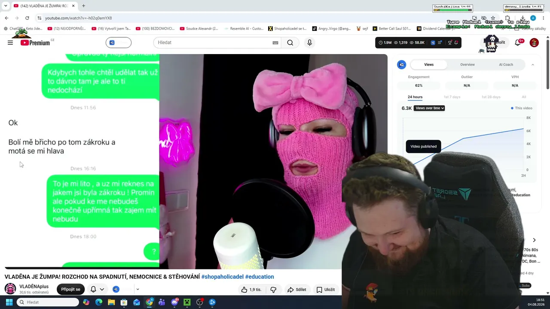The height and width of the screenshot is (309, 550).
Task: Open the YouTube guide hamburger menu
Action: 10,42
